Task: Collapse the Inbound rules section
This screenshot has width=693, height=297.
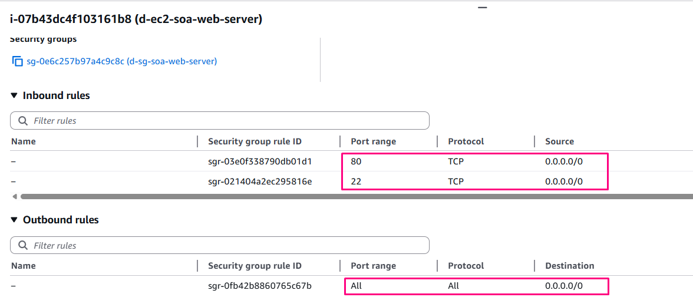Action: coord(14,95)
